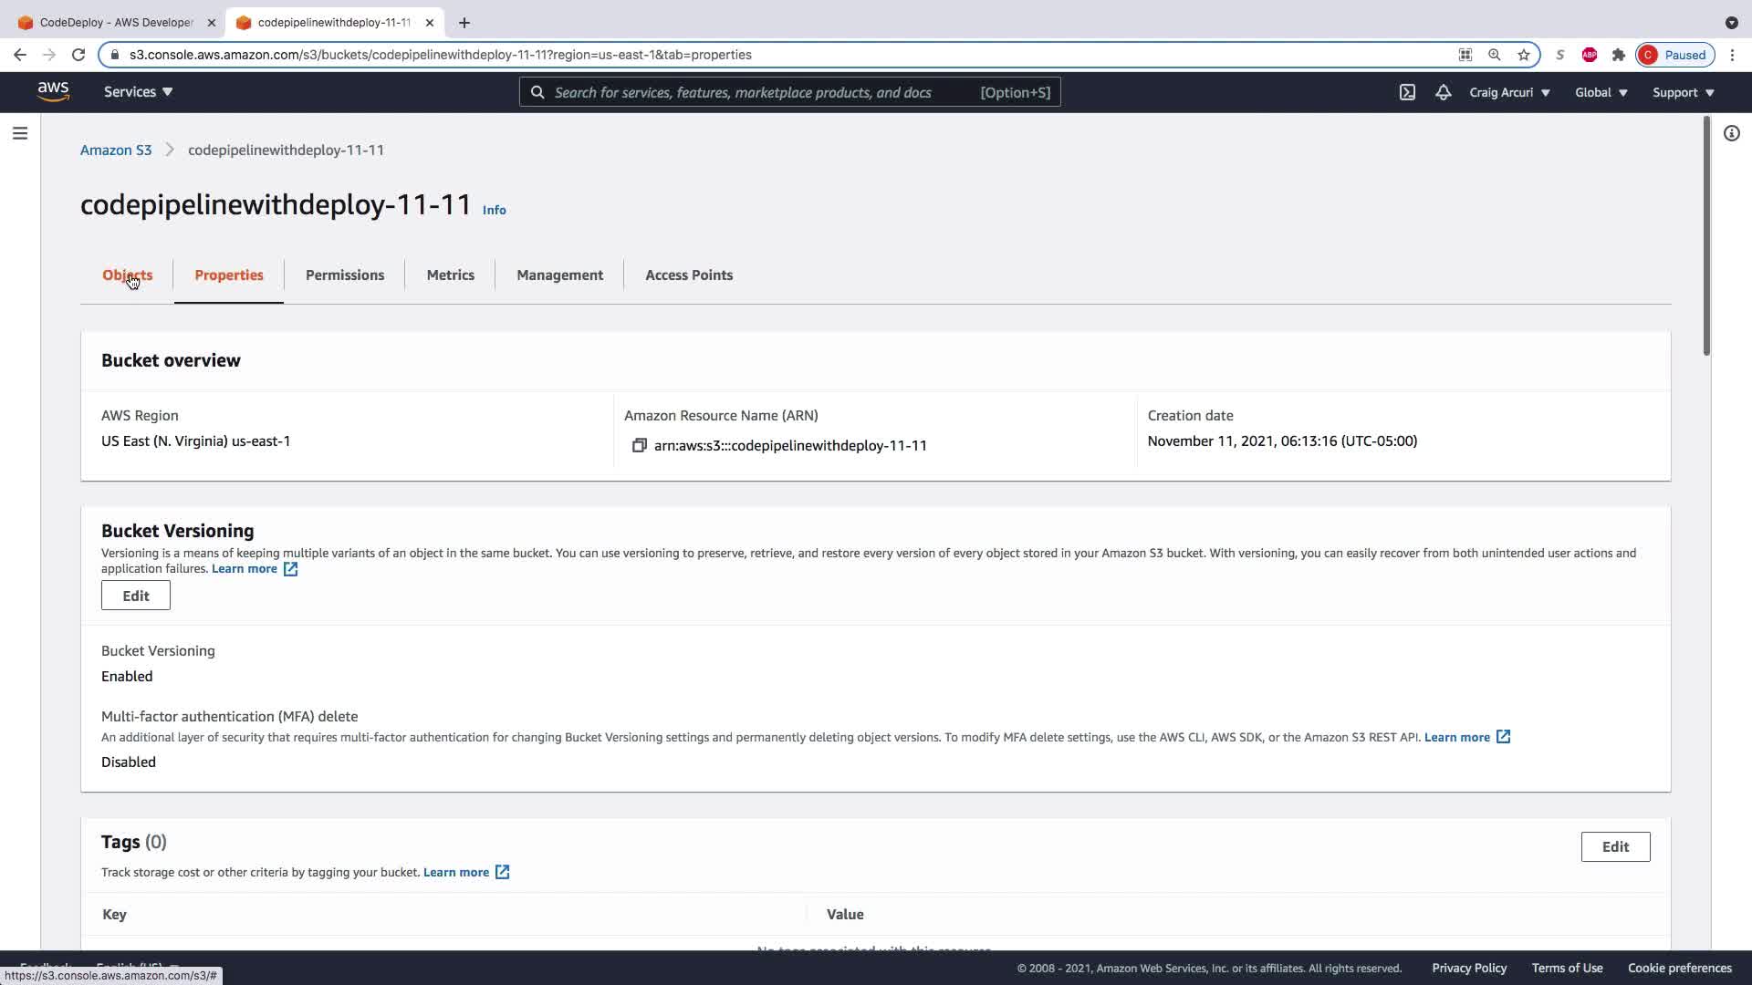Open the hamburger side navigation menu
1752x985 pixels.
(20, 134)
